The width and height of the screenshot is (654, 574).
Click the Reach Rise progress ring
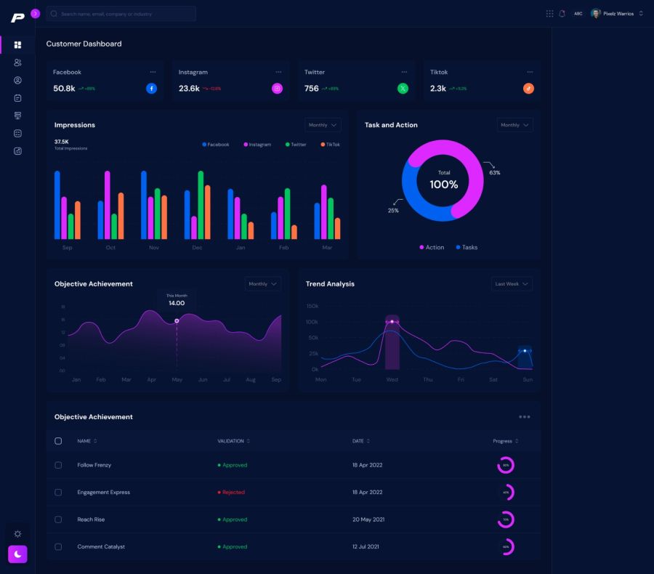coord(506,520)
